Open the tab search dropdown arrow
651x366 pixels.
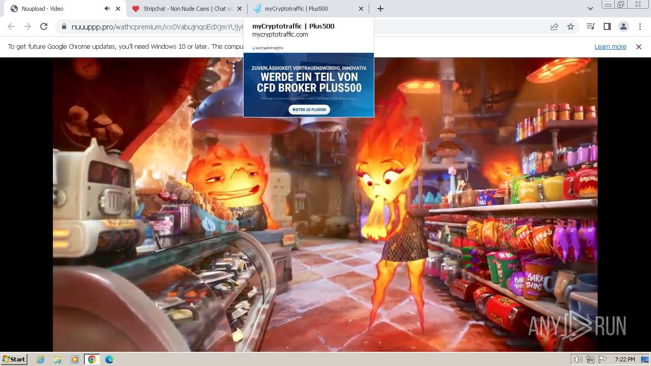[x=590, y=9]
